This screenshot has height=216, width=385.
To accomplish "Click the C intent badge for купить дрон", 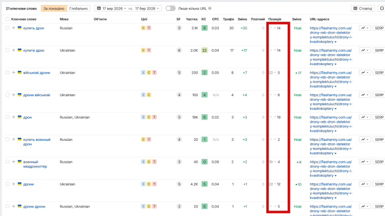I will pyautogui.click(x=143, y=28).
